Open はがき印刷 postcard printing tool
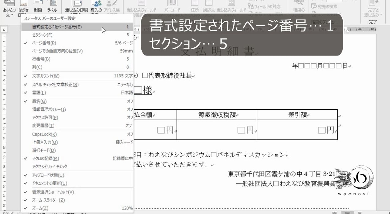This screenshot has height=214, width=390. (23, 5)
